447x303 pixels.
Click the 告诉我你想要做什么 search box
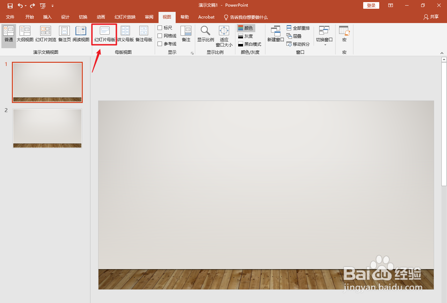pos(246,17)
